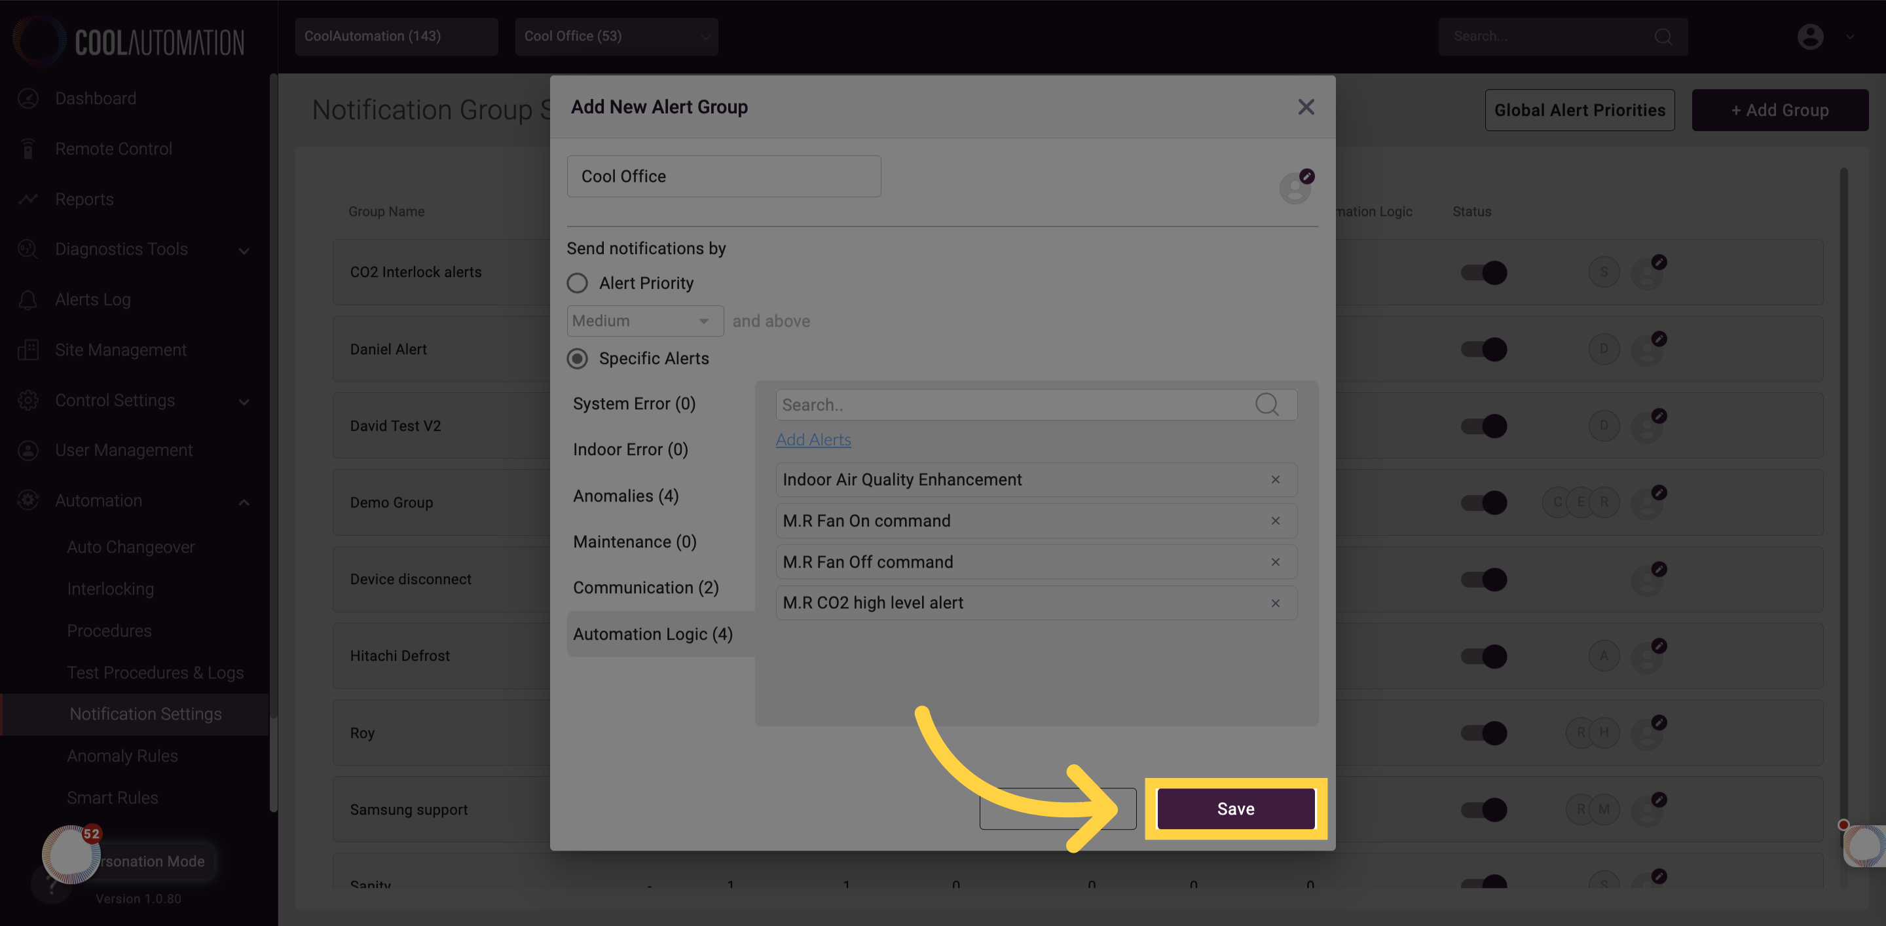Open the Medium priority dropdown
Viewport: 1886px width, 926px height.
[644, 321]
